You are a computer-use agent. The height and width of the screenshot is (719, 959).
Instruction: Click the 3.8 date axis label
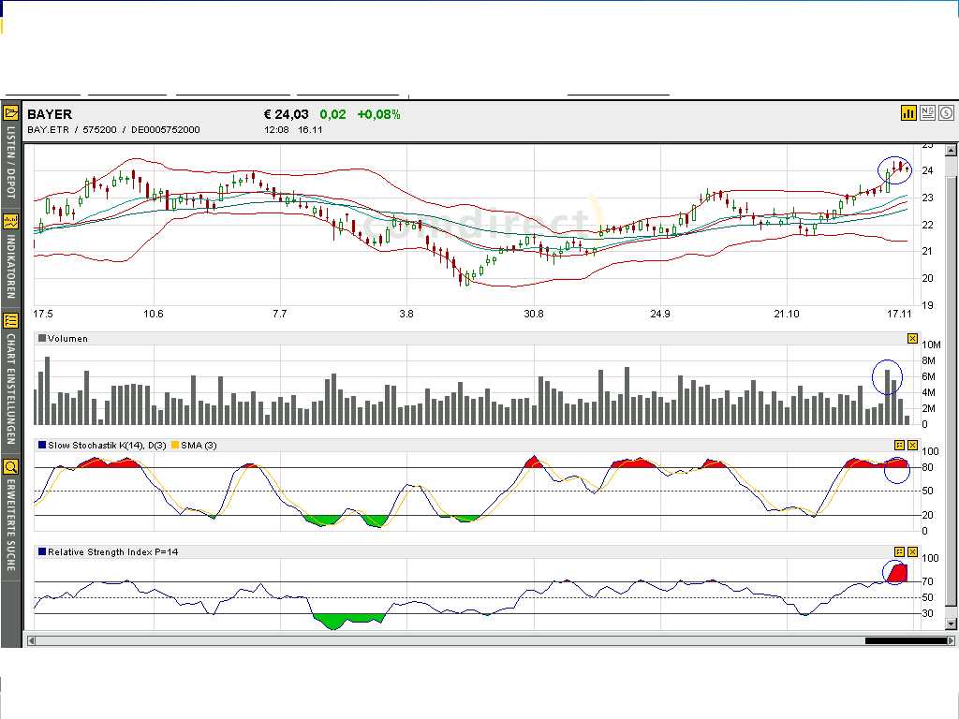pos(406,314)
